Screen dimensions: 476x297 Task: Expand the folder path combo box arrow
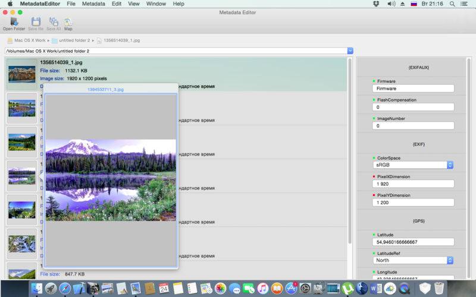point(350,51)
